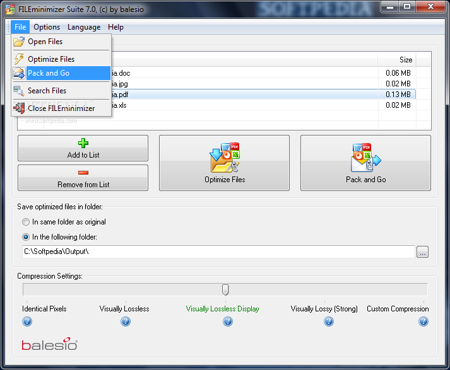The height and width of the screenshot is (370, 450).
Task: Click the Visually Lossless label
Action: (124, 309)
